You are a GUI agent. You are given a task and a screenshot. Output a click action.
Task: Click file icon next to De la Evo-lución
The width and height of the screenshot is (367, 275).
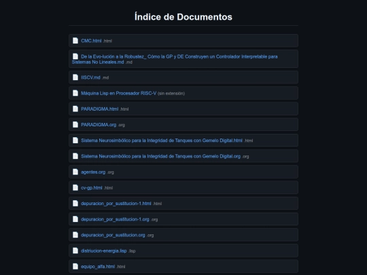tap(75, 56)
